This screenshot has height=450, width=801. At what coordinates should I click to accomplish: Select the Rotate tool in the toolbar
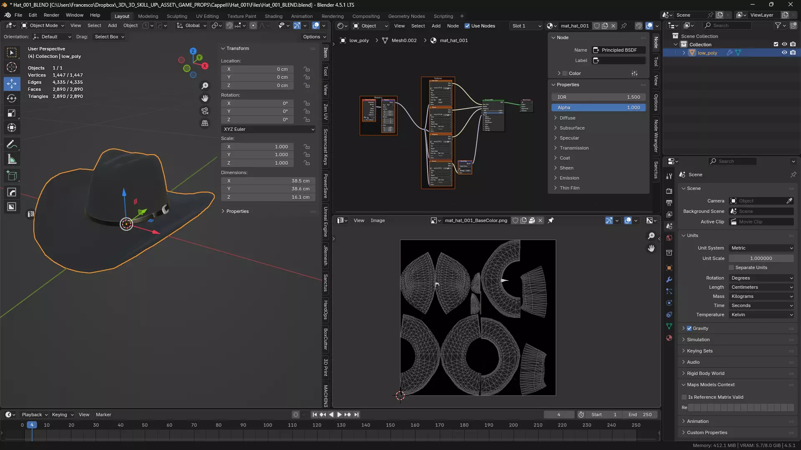(12, 98)
